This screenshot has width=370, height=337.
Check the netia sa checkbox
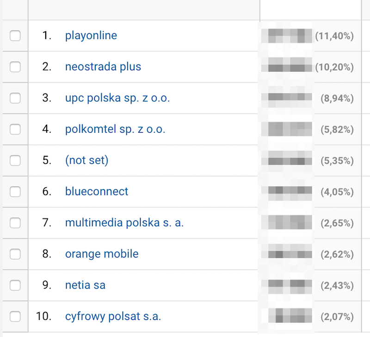[15, 285]
